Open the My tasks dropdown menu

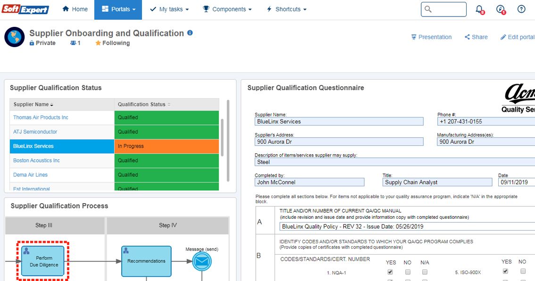pos(169,9)
